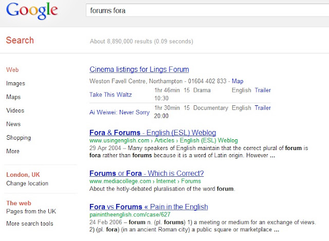
Task: Open Ai Weiwei: Never Sorry film link
Action: [x=119, y=113]
